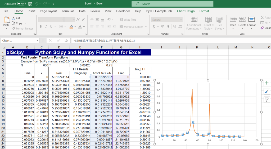Click the Cut scissors icon
Screen dimensions: 271x149
coord(14,18)
